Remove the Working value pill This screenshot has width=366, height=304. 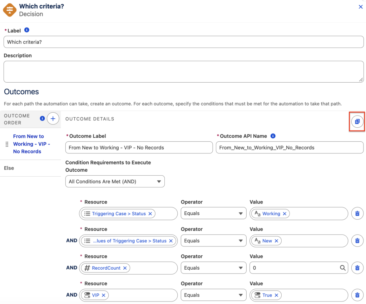coord(285,214)
